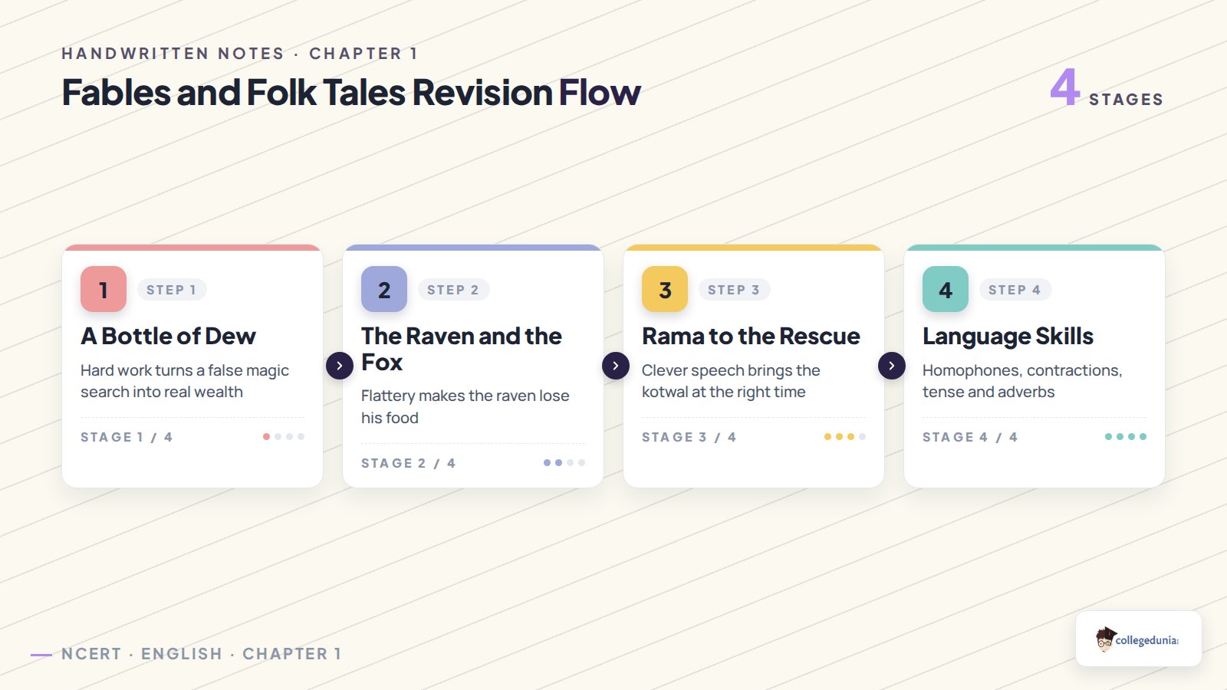Open the 'Rama to the Rescue' title

click(751, 336)
